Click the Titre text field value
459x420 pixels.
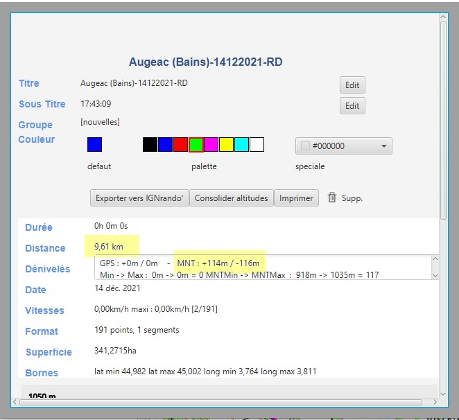click(134, 83)
